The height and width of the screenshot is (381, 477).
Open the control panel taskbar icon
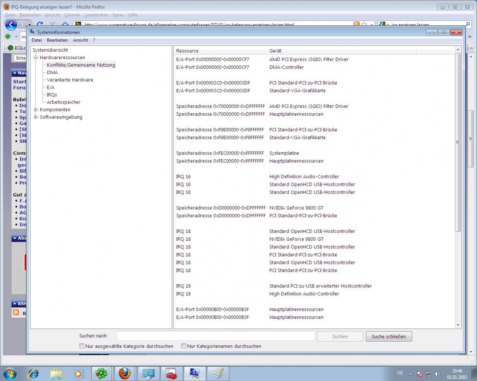(148, 374)
